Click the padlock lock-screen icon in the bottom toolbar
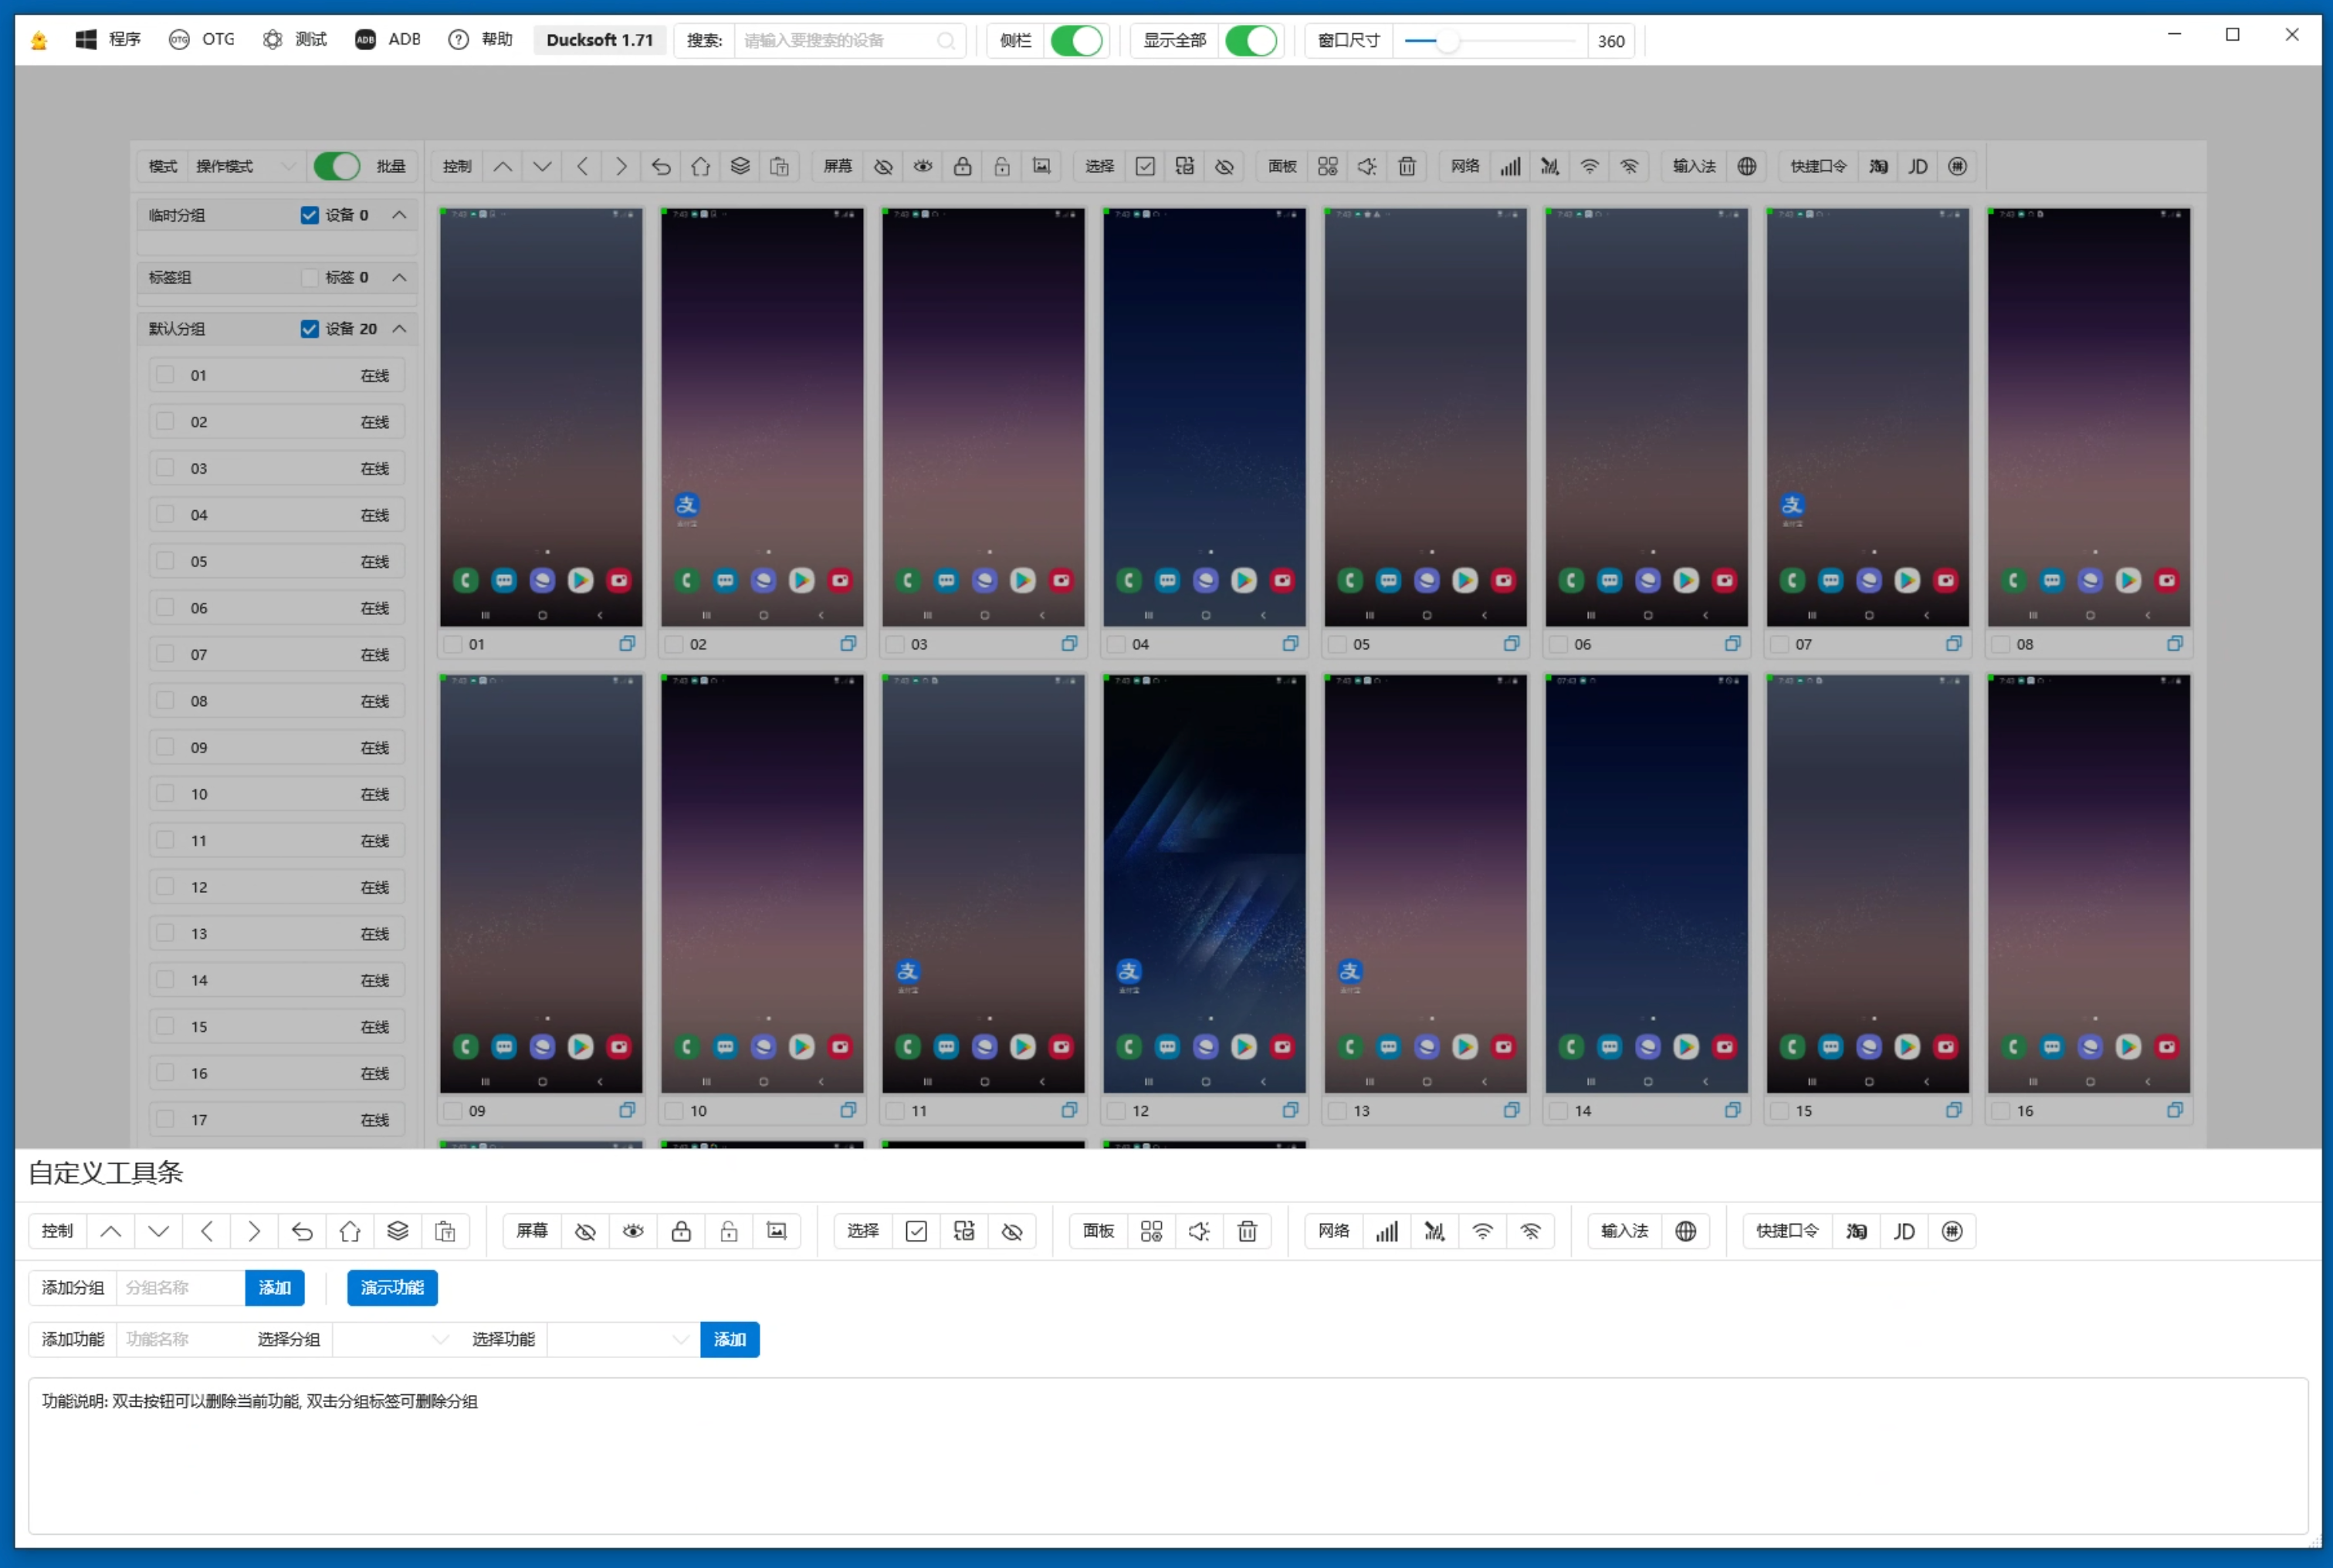The width and height of the screenshot is (2333, 1568). [x=681, y=1231]
